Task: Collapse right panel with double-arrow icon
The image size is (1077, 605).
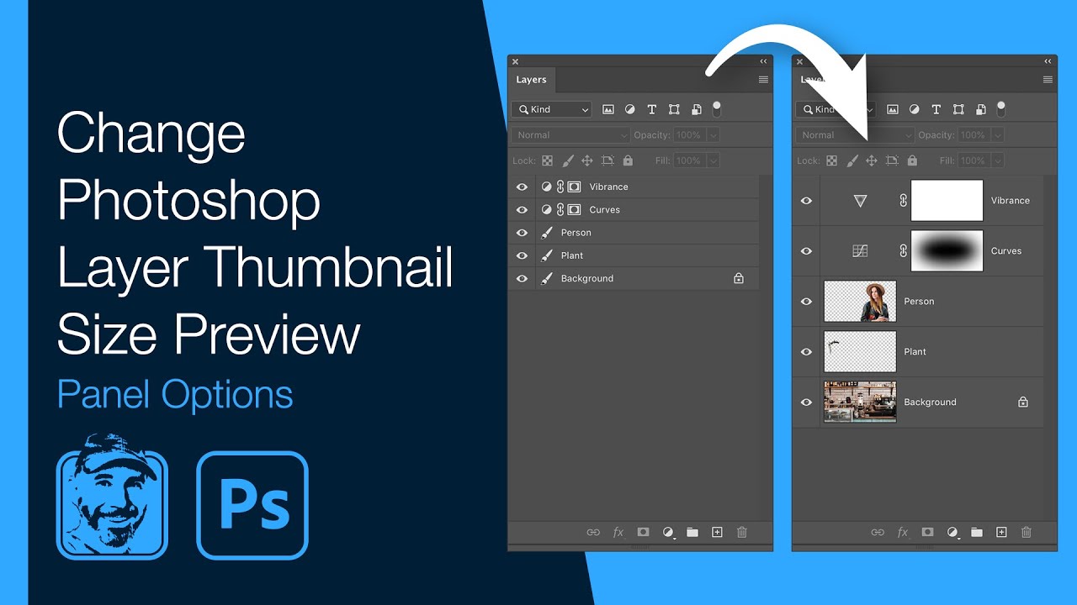Action: [x=1048, y=61]
